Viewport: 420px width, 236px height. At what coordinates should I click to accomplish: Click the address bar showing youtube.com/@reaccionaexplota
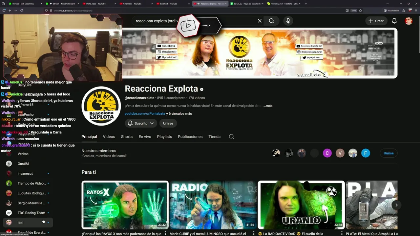pyautogui.click(x=194, y=10)
